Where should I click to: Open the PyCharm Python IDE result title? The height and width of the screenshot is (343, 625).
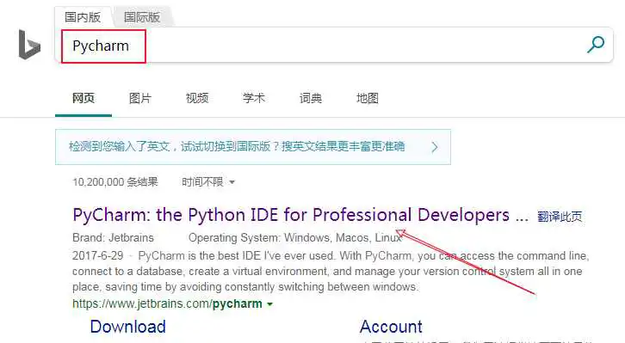coord(300,215)
